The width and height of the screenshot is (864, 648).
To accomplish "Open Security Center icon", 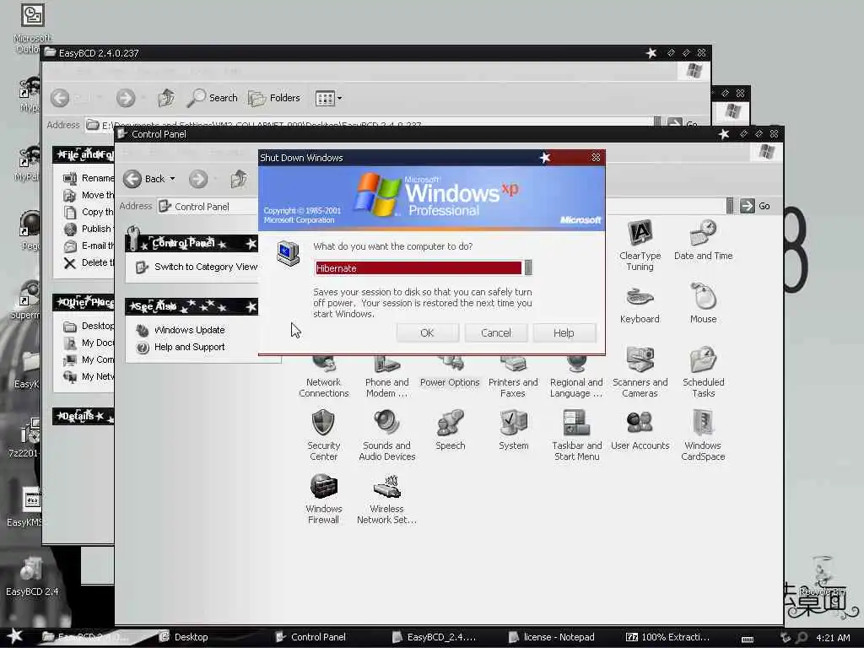I will 323,435.
